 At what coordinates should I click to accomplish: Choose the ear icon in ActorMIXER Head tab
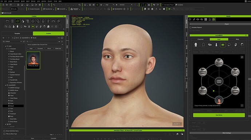236,45
